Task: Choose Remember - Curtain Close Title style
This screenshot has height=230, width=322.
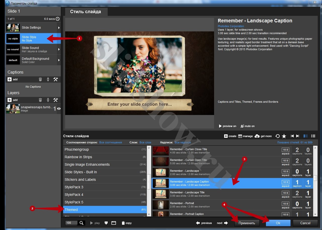Action: point(233,151)
